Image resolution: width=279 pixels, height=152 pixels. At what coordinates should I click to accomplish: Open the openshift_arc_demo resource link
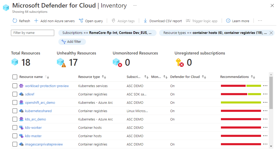[40, 102]
